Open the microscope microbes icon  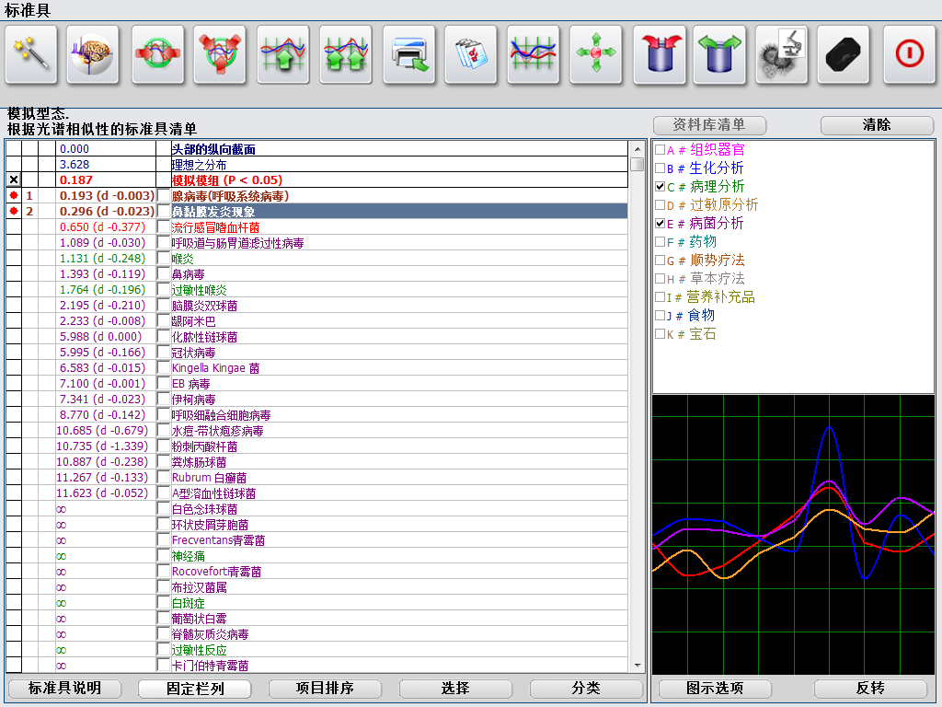coord(782,54)
